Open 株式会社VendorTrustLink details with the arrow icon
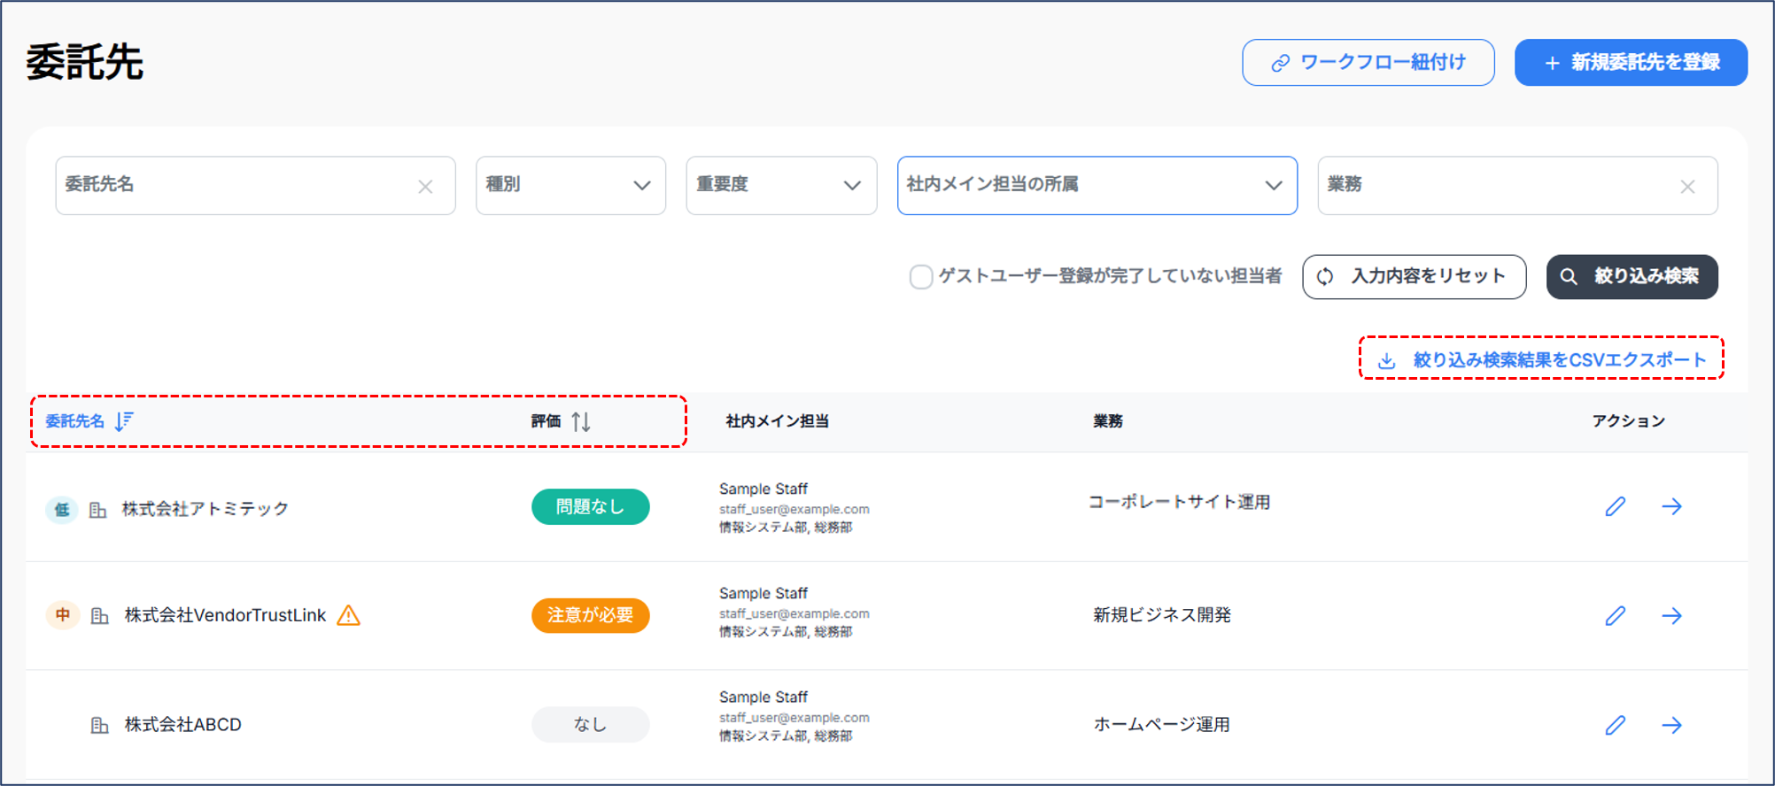 click(1671, 616)
